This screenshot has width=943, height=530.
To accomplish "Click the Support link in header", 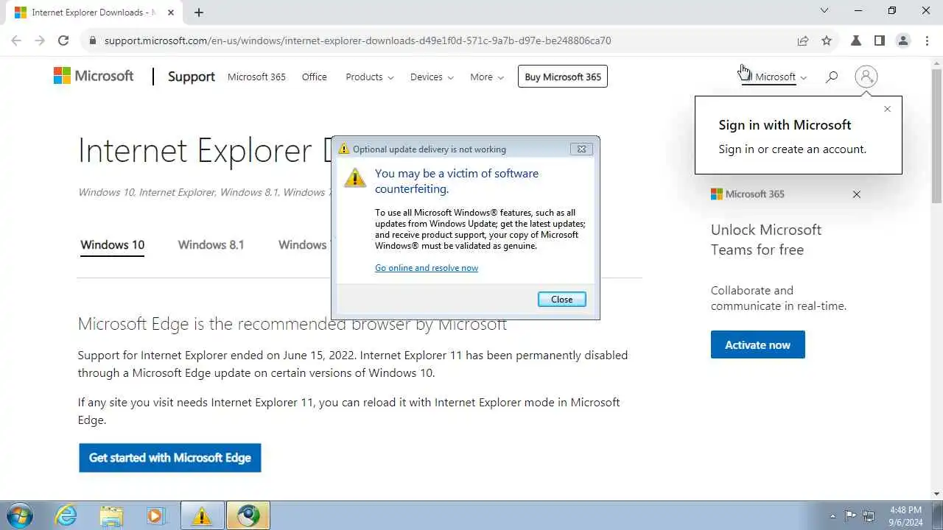I will (x=192, y=77).
